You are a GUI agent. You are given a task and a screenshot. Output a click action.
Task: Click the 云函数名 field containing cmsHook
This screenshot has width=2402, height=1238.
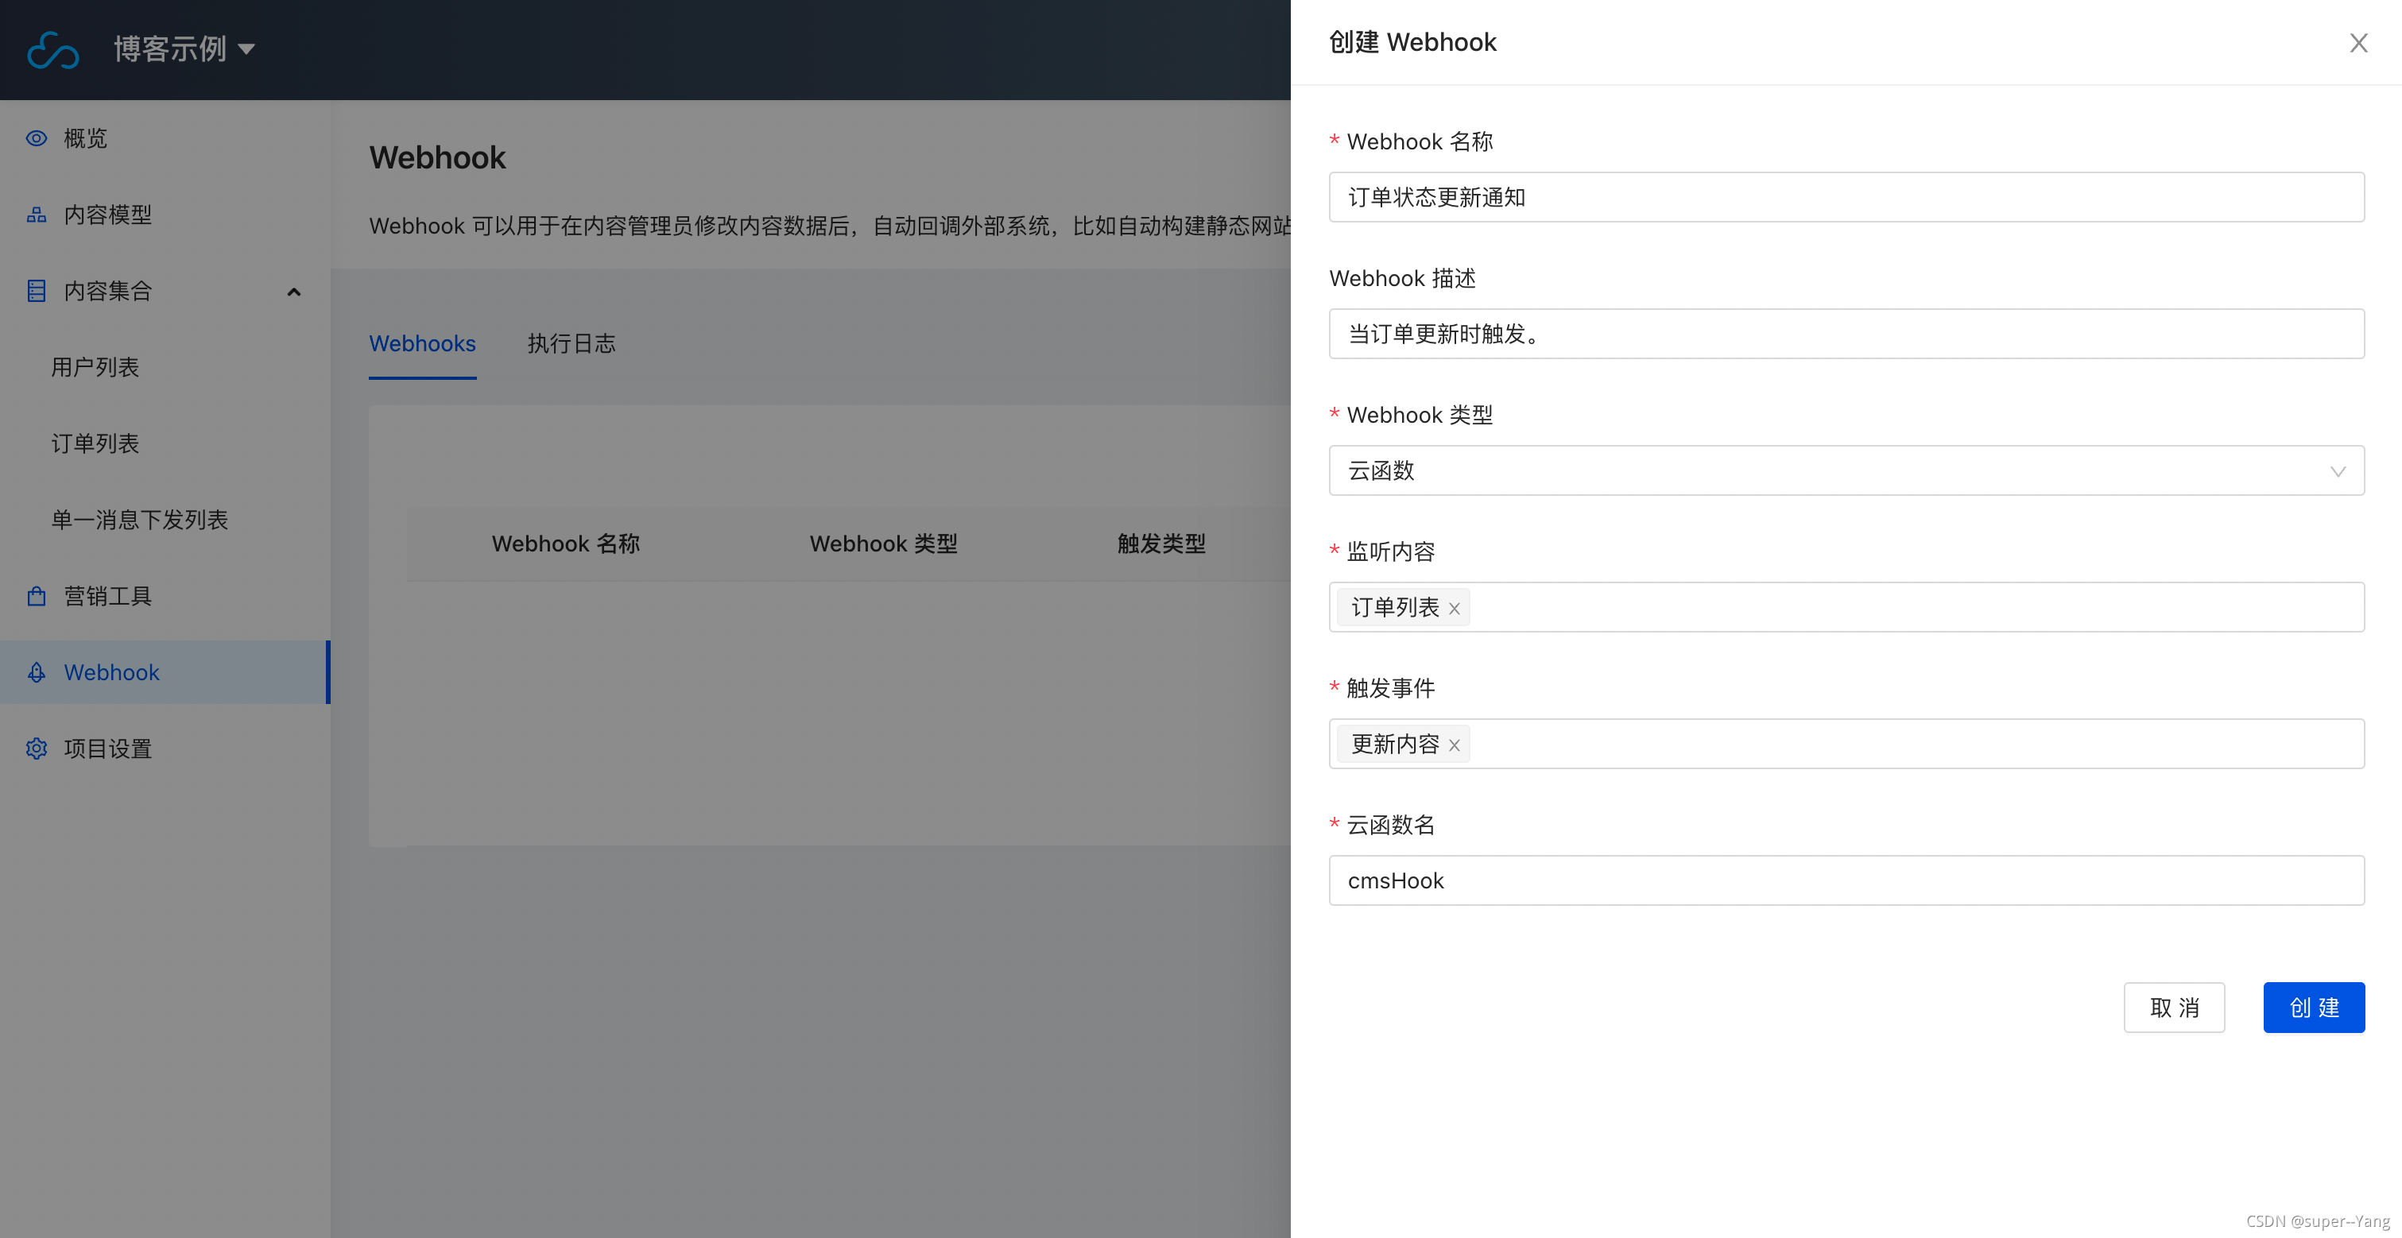point(1846,880)
